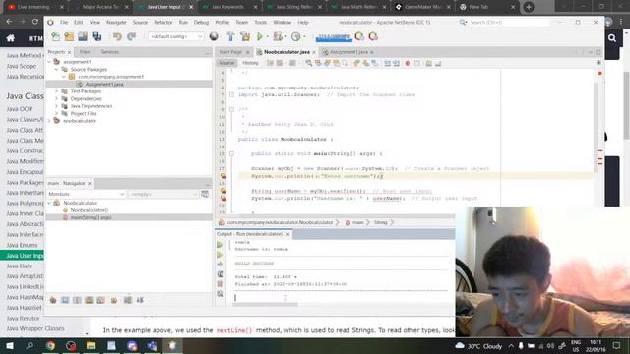Screen dimensions: 630x354
Task: Toggle the Source view button in editor
Action: 226,63
